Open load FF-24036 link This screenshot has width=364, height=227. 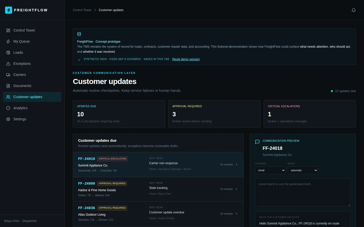click(x=86, y=208)
